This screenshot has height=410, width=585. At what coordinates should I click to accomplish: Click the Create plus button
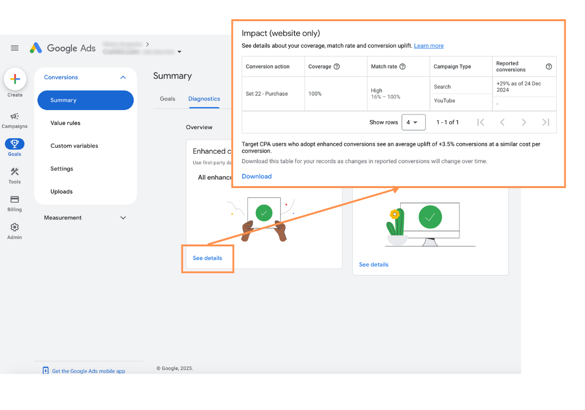[15, 79]
